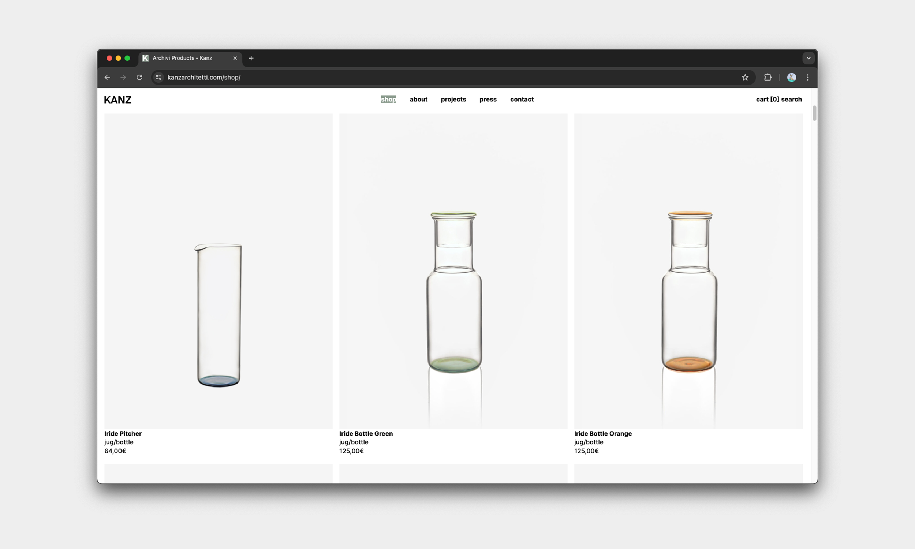Screen dimensions: 915x549
Task: Open the contact page
Action: pyautogui.click(x=522, y=99)
